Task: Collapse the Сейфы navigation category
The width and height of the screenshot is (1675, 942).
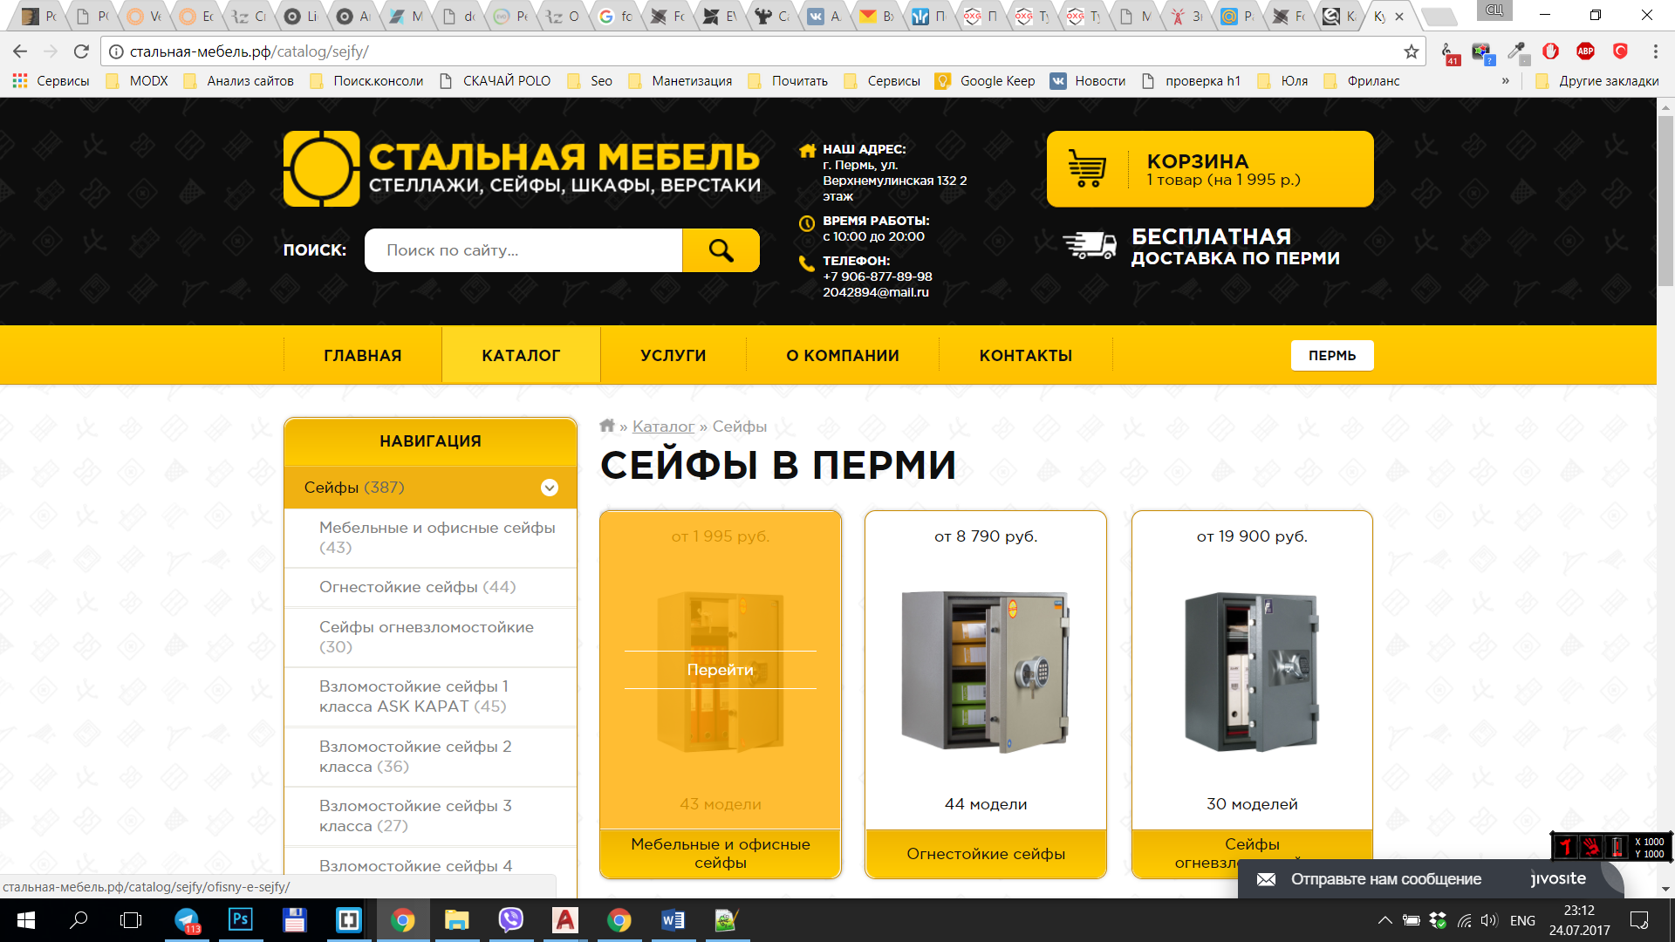Action: click(549, 488)
